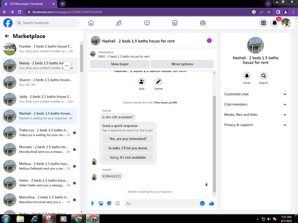Click Marketplace listing $850 banner
The width and height of the screenshot is (298, 223).
click(152, 54)
